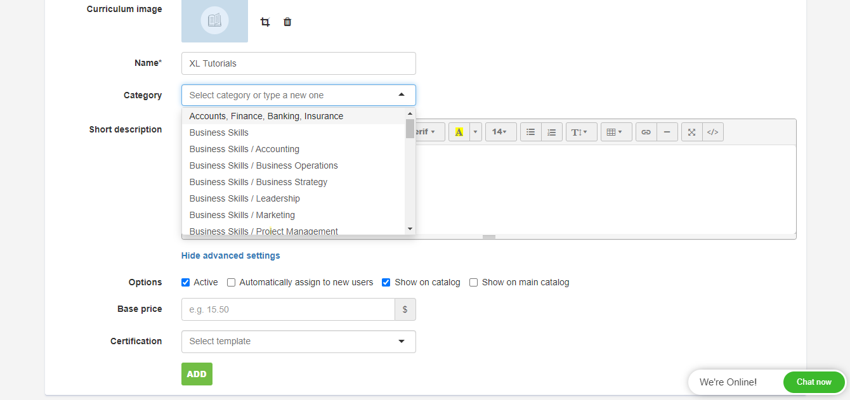Image resolution: width=850 pixels, height=400 pixels.
Task: Insert a hyperlink with the link icon
Action: [x=646, y=132]
